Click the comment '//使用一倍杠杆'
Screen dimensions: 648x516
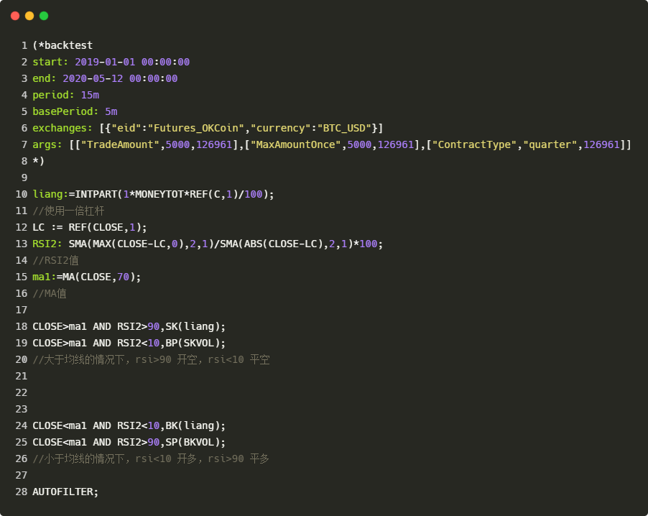pyautogui.click(x=68, y=211)
